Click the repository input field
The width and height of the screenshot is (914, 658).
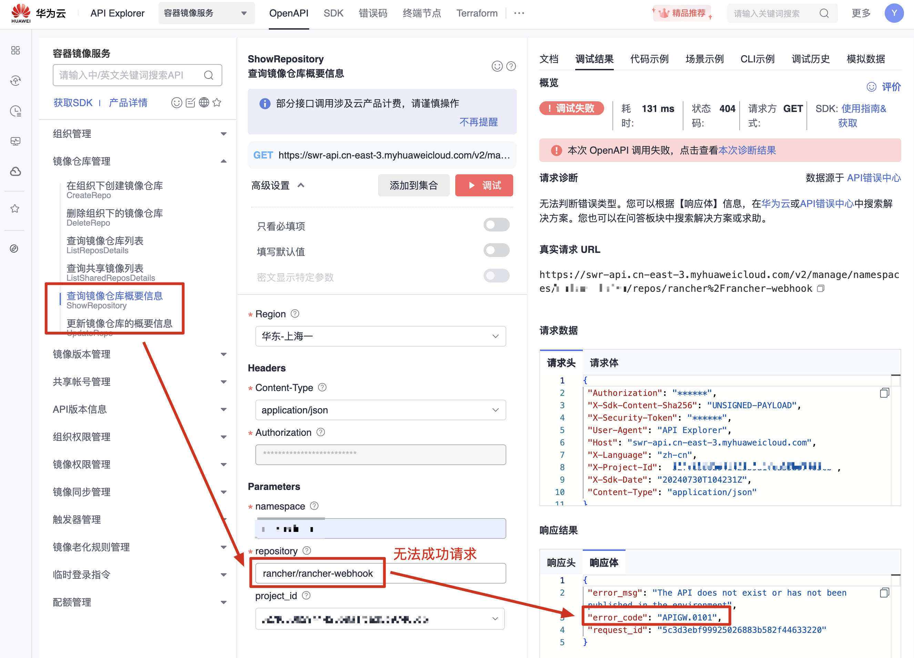(x=380, y=573)
